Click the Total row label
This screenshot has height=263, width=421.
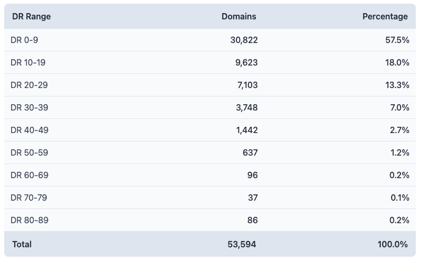pos(22,244)
